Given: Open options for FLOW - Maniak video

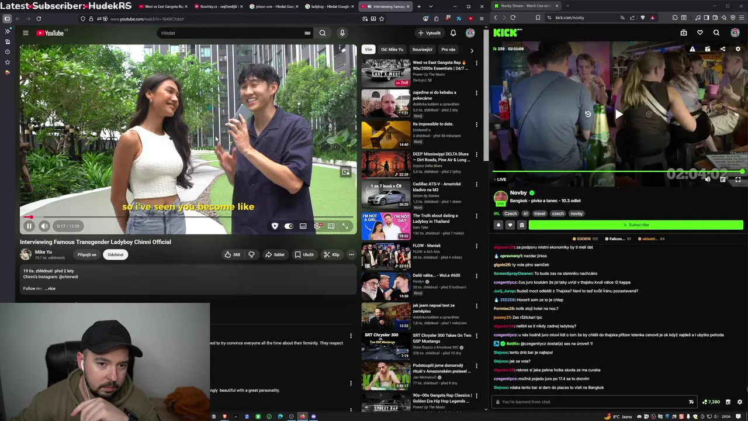Looking at the screenshot, I should (476, 246).
